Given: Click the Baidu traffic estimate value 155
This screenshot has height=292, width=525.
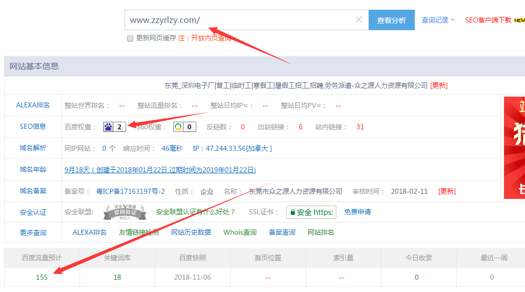Looking at the screenshot, I should [42, 277].
